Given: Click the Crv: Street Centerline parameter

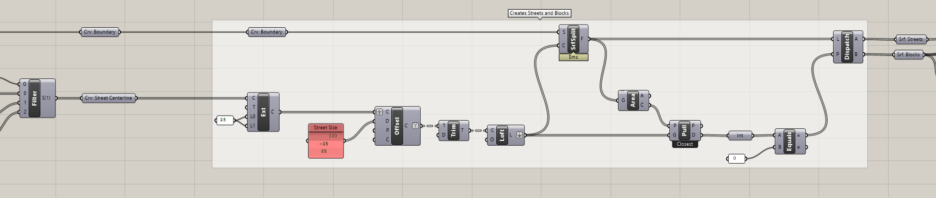Looking at the screenshot, I should [109, 98].
